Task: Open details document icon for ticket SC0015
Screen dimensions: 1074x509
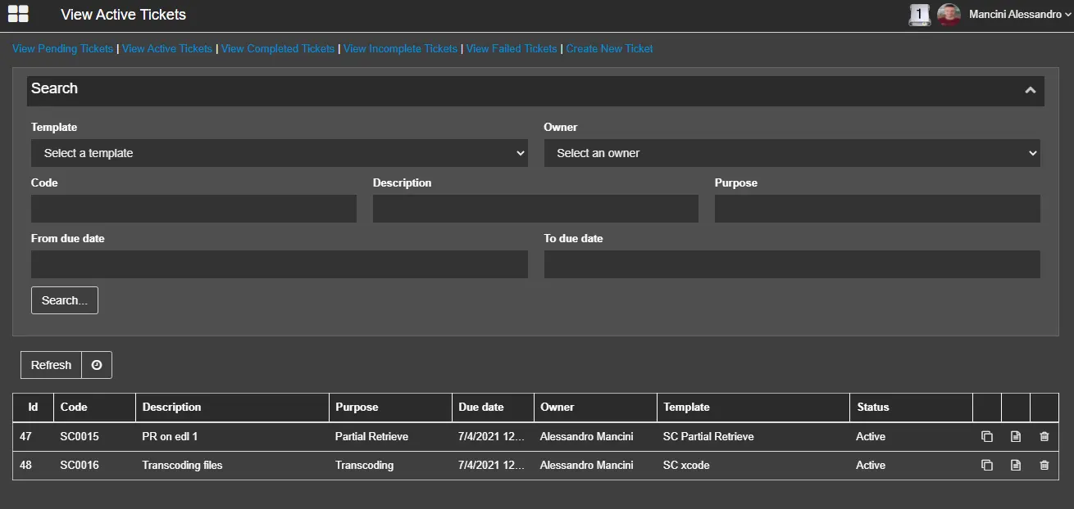Action: 1016,437
